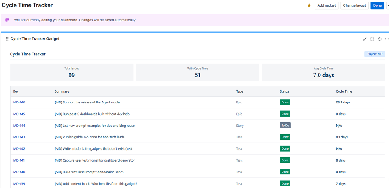Open issue MD-141 link
This screenshot has height=188, width=389.
point(19,160)
